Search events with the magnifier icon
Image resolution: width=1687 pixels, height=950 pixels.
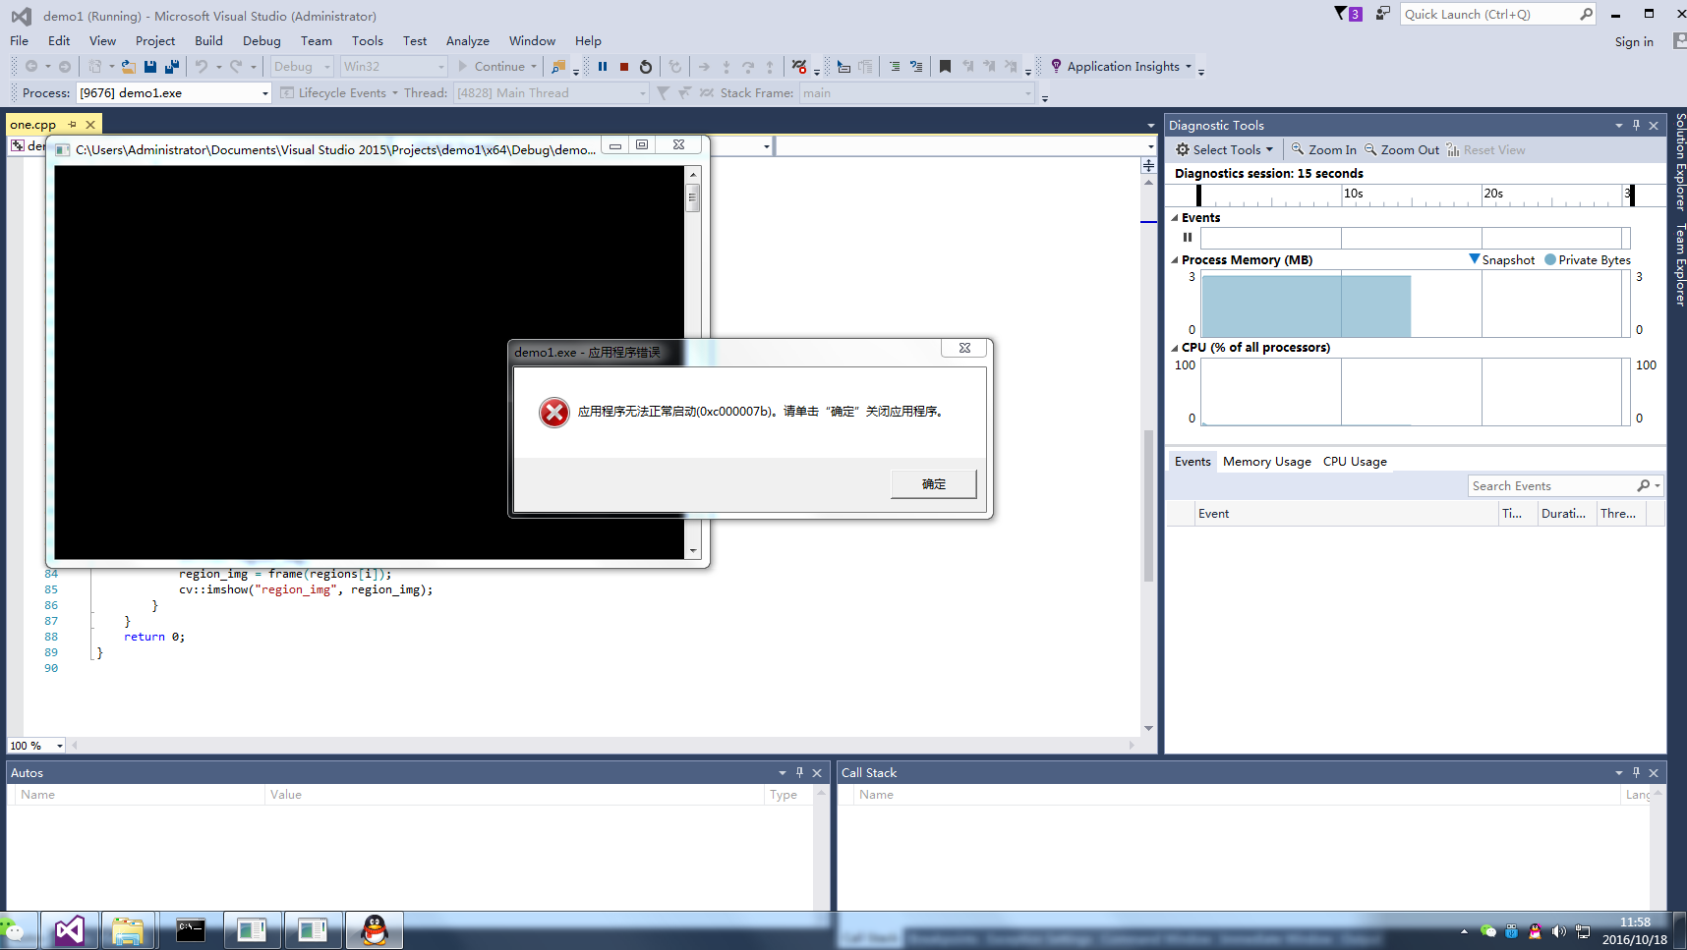coord(1643,486)
